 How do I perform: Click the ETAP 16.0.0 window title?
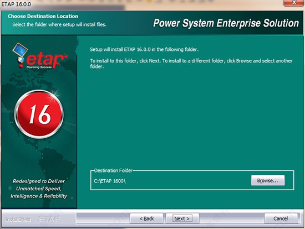point(16,4)
